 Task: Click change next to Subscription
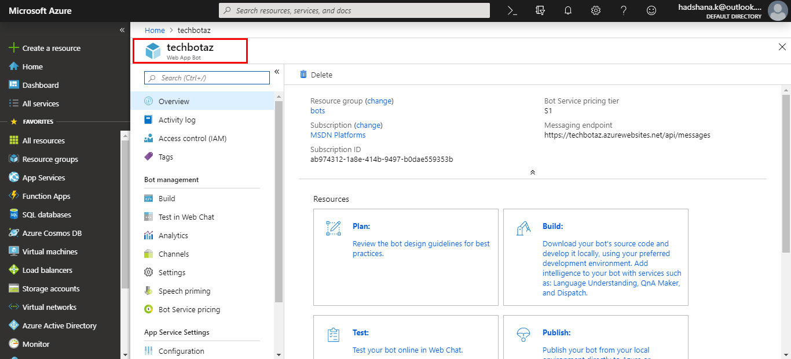tap(368, 125)
